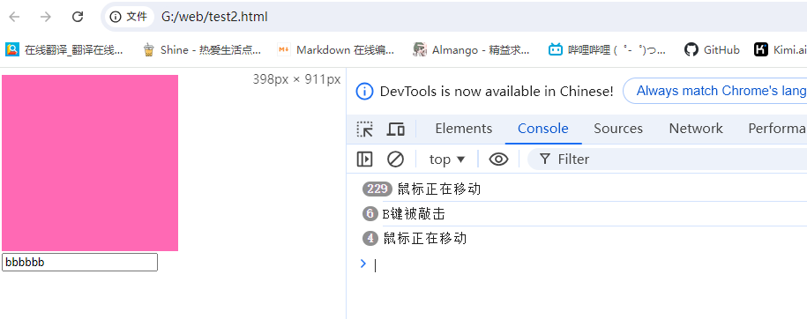Click the console prompt chevron
This screenshot has height=319, width=807.
click(x=363, y=264)
